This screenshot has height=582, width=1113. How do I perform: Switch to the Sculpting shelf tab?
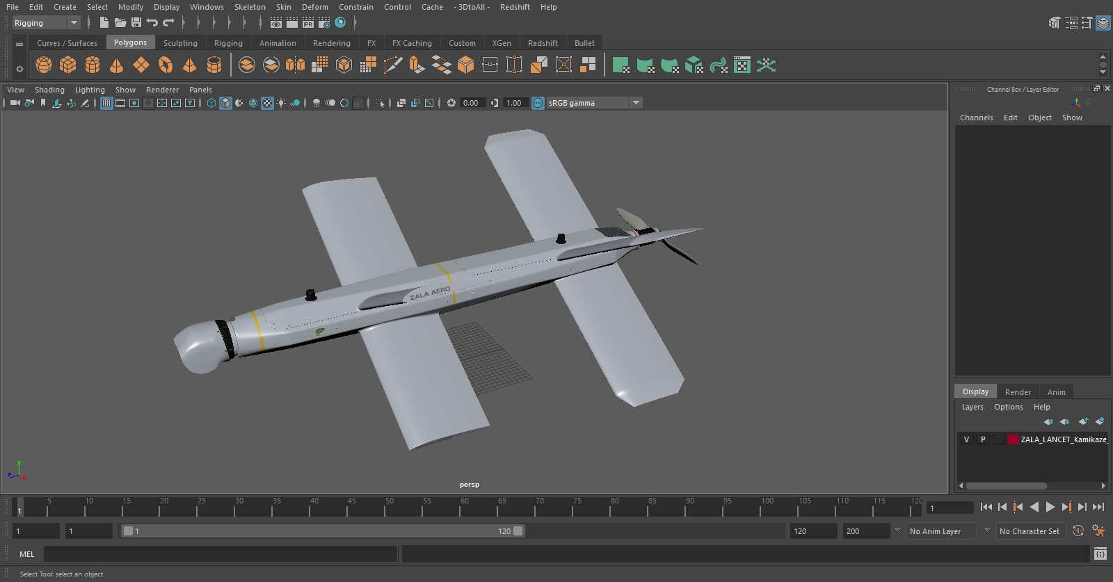pyautogui.click(x=180, y=43)
